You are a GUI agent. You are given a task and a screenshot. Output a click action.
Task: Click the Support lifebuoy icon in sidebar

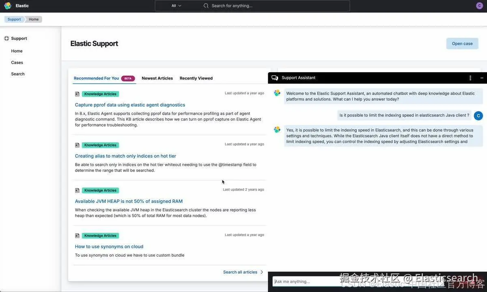click(6, 39)
